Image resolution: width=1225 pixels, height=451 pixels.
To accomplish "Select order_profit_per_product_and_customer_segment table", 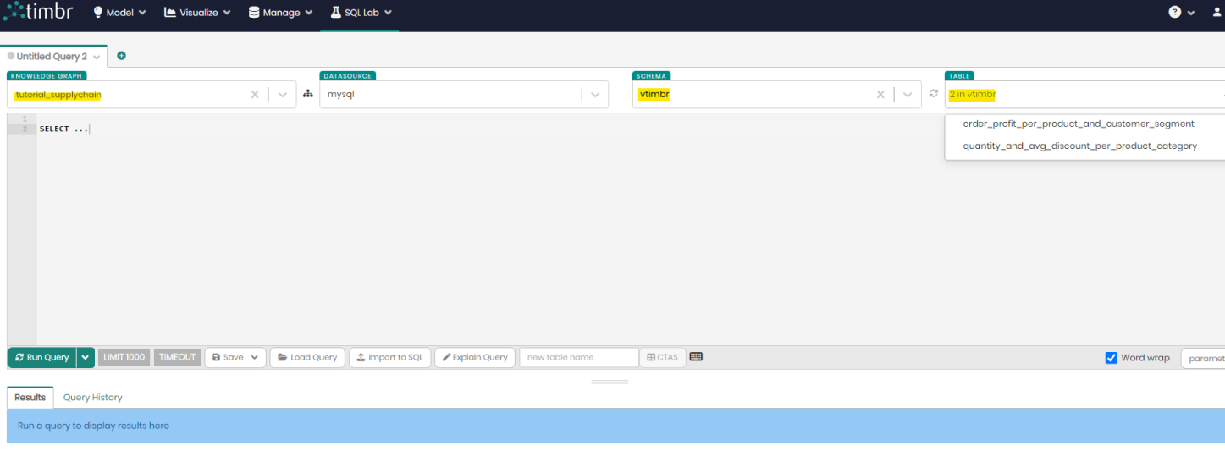I will point(1078,124).
